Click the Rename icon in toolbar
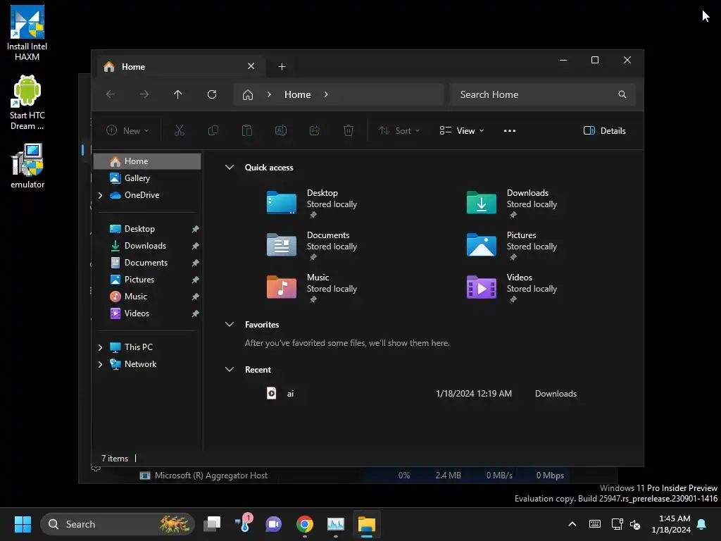The width and height of the screenshot is (721, 541). [280, 130]
